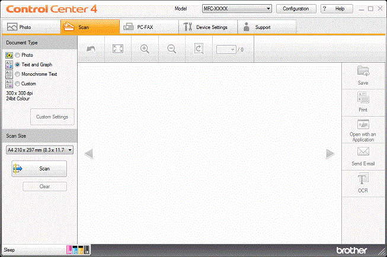This screenshot has width=387, height=257.
Task: Click the rotate page toolbar icon
Action: [x=199, y=49]
